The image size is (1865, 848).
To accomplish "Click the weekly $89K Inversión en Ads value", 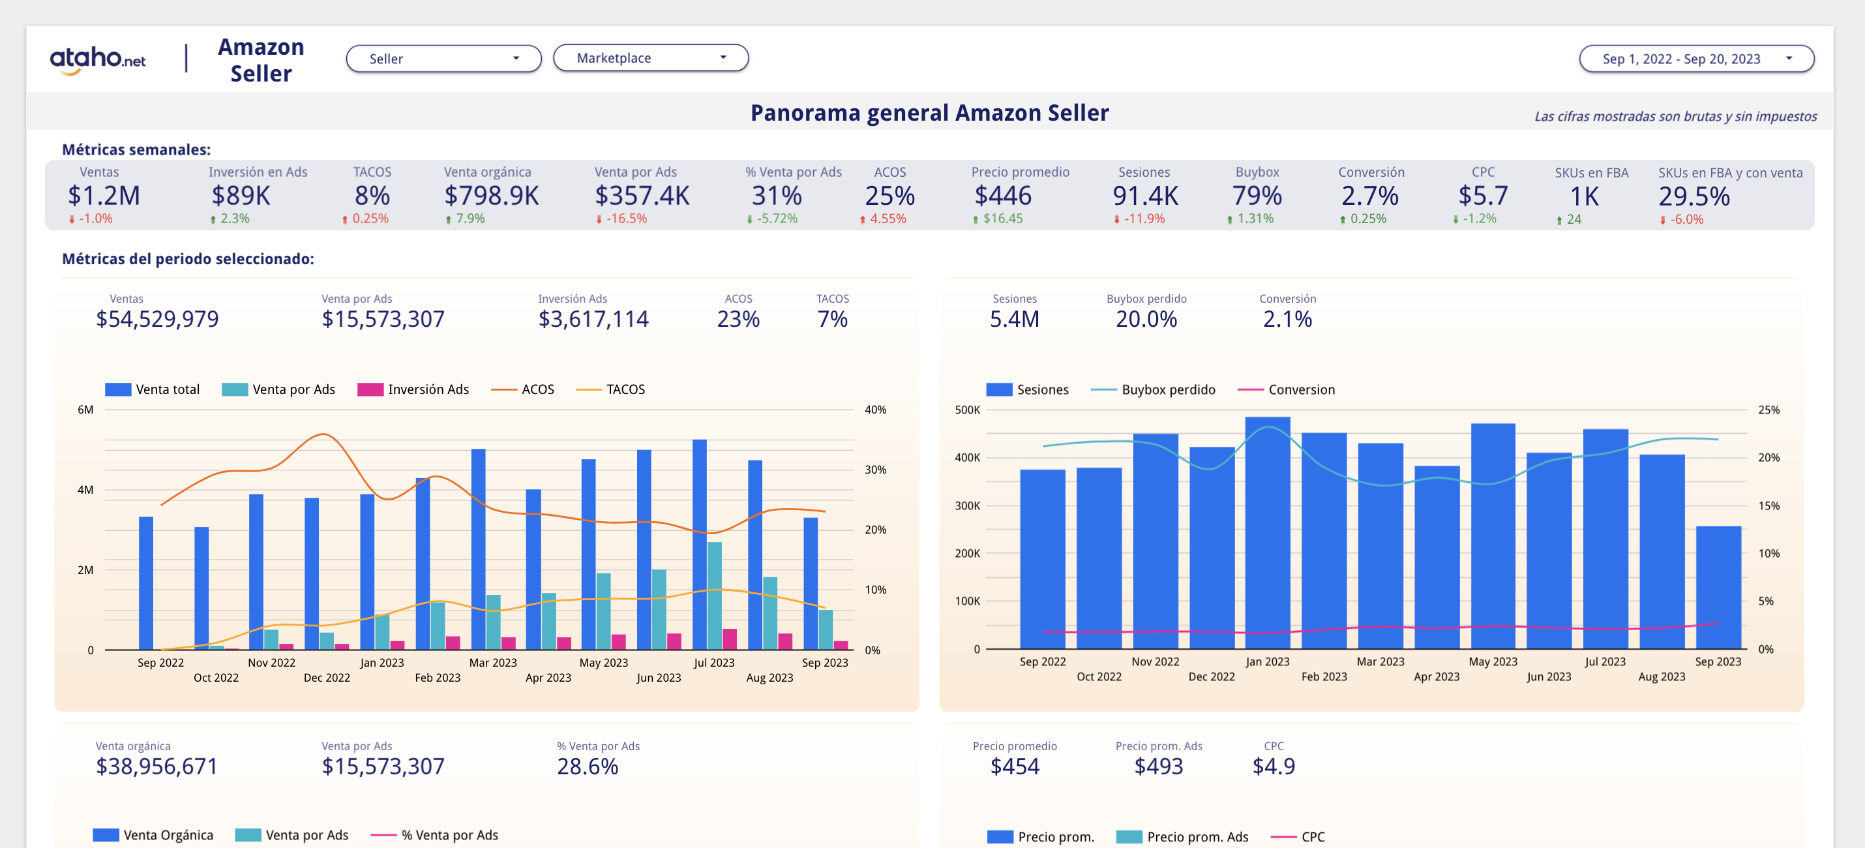I will (x=241, y=196).
